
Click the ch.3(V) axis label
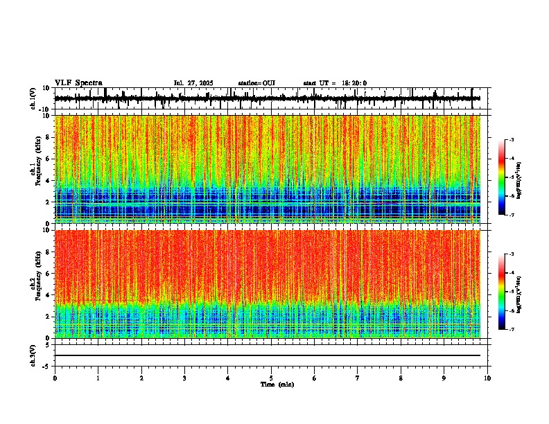click(x=33, y=356)
